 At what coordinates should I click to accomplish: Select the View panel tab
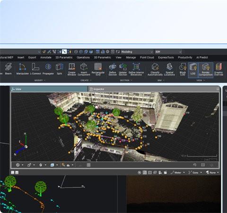coord(49,89)
